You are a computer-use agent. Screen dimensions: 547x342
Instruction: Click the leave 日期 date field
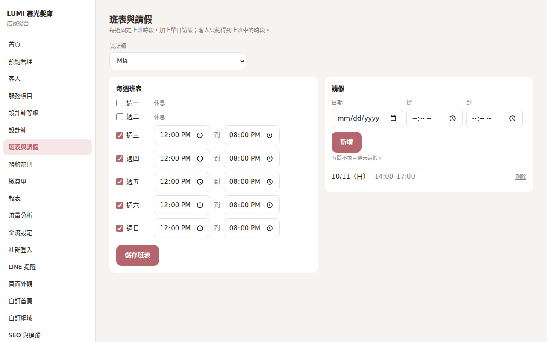[367, 118]
